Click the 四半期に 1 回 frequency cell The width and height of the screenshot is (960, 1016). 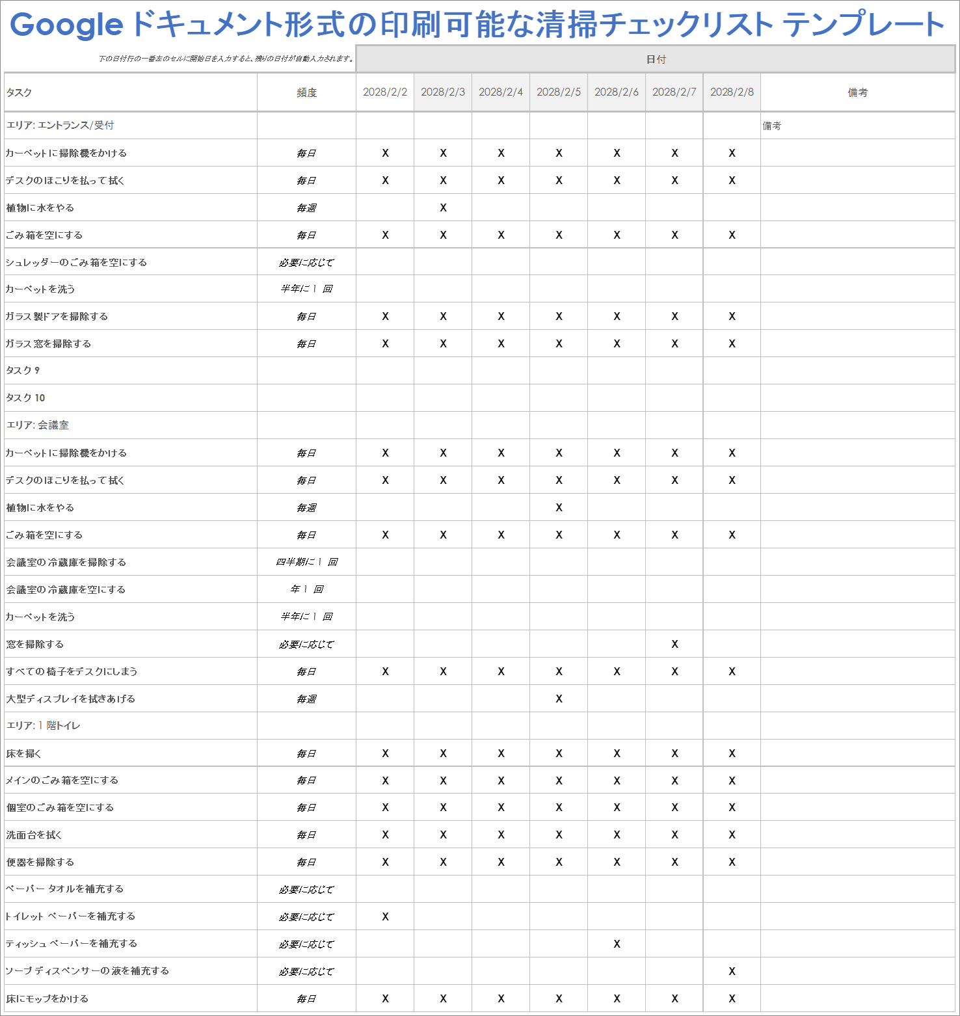point(306,562)
